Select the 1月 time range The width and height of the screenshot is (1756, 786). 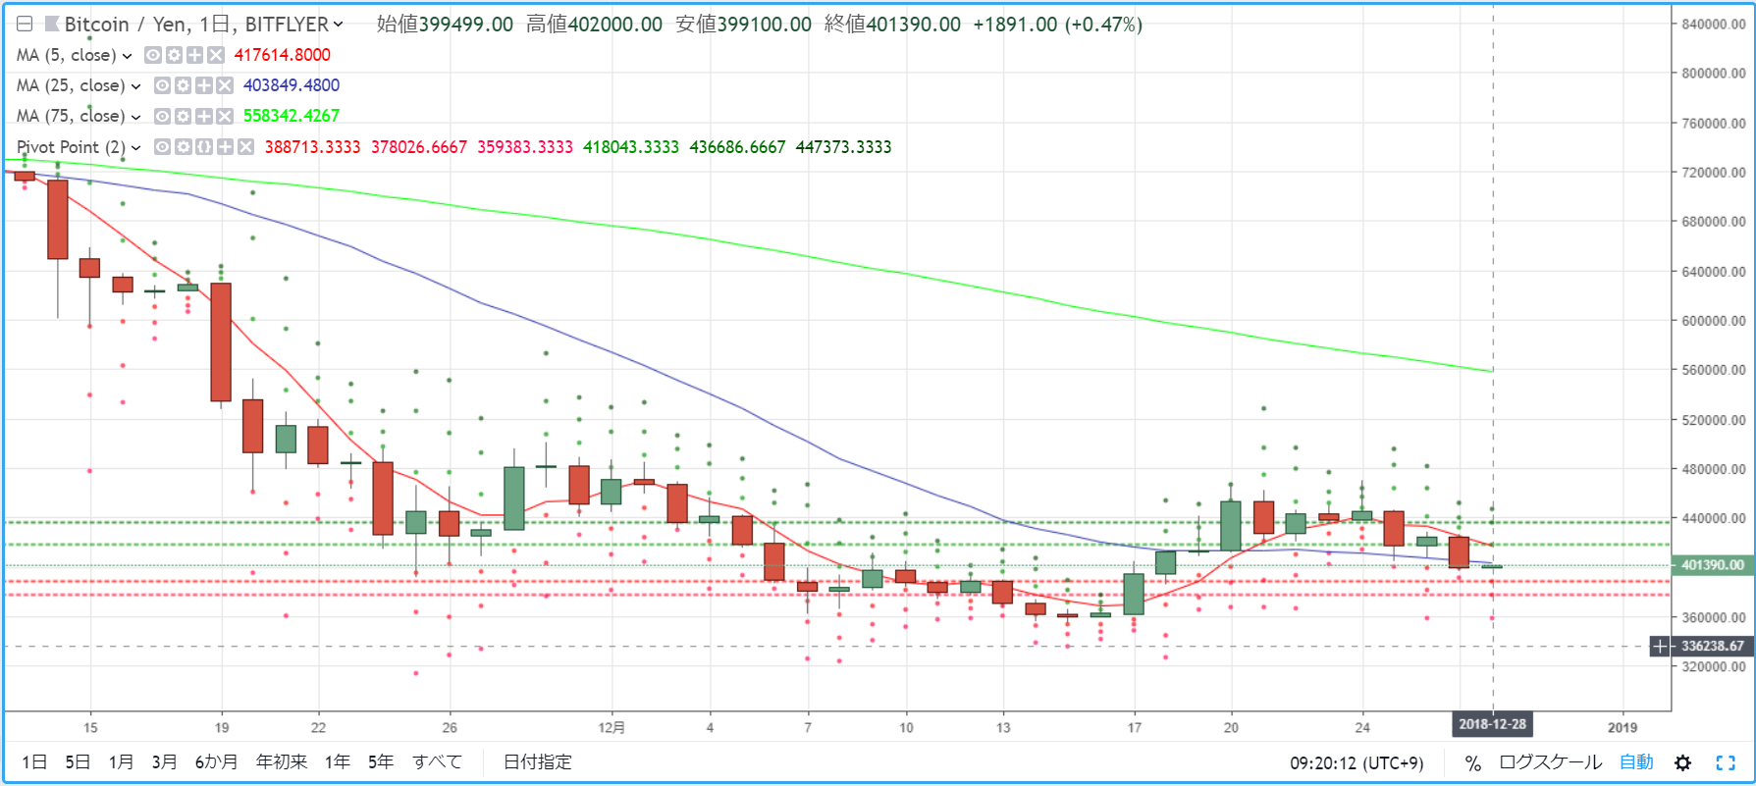[122, 761]
